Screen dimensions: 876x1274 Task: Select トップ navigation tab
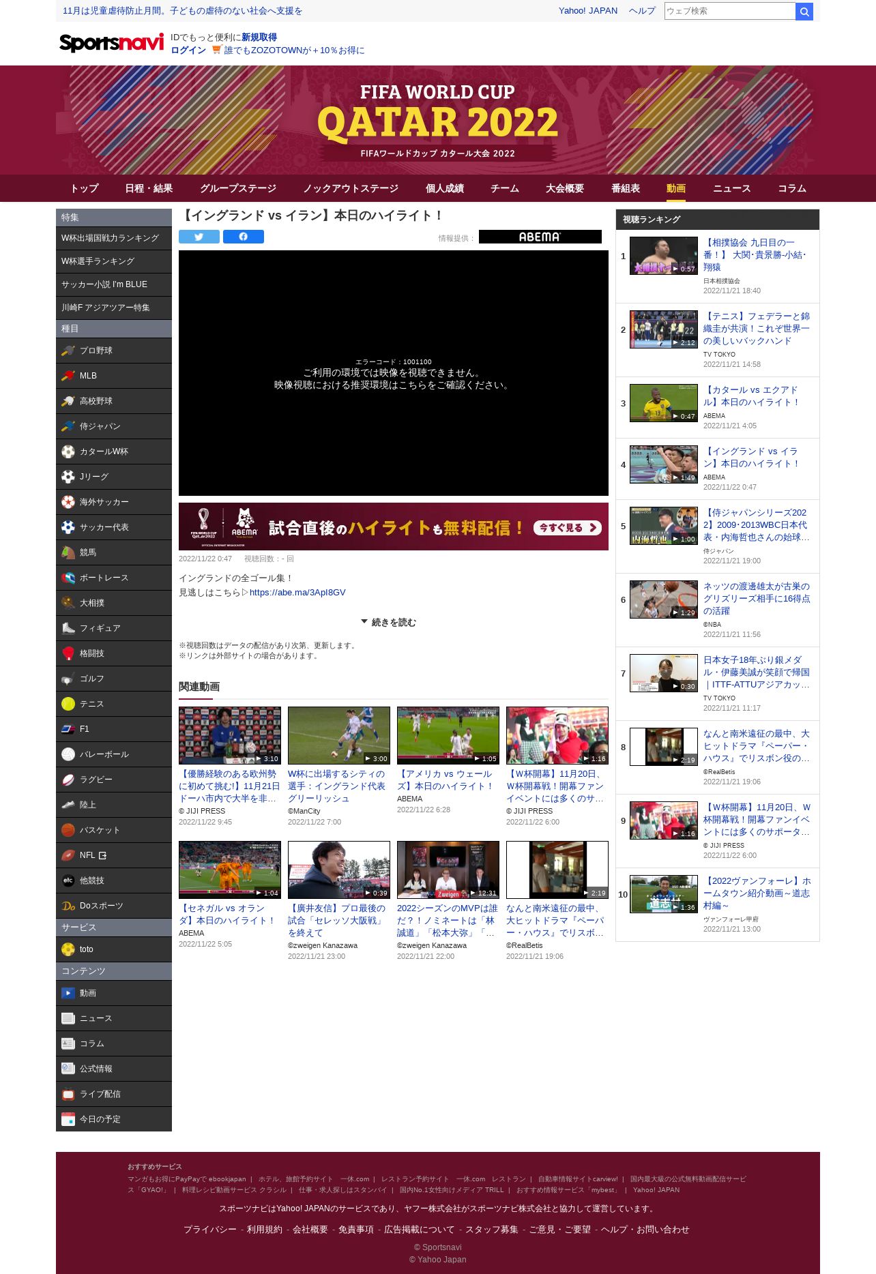tap(85, 188)
